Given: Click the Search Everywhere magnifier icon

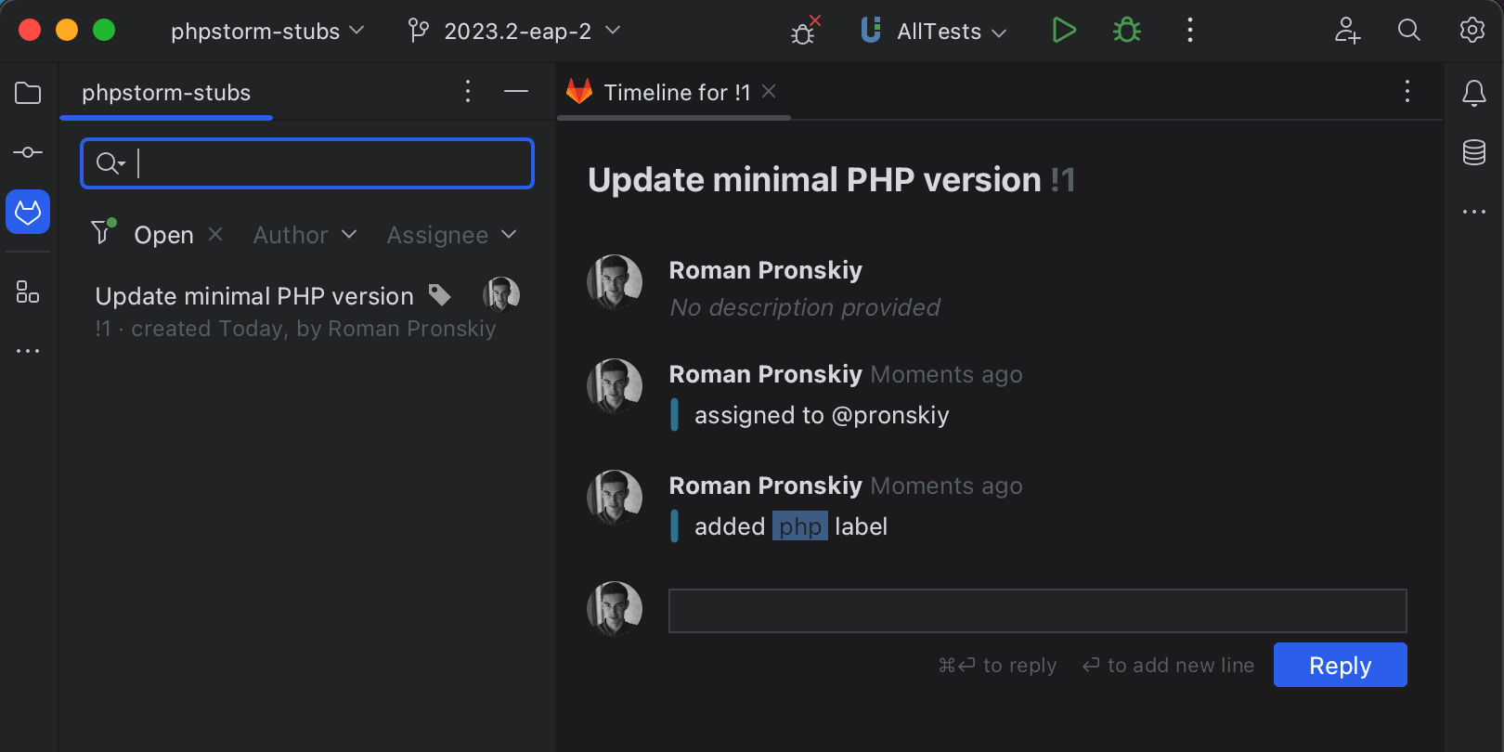Looking at the screenshot, I should (x=1408, y=31).
